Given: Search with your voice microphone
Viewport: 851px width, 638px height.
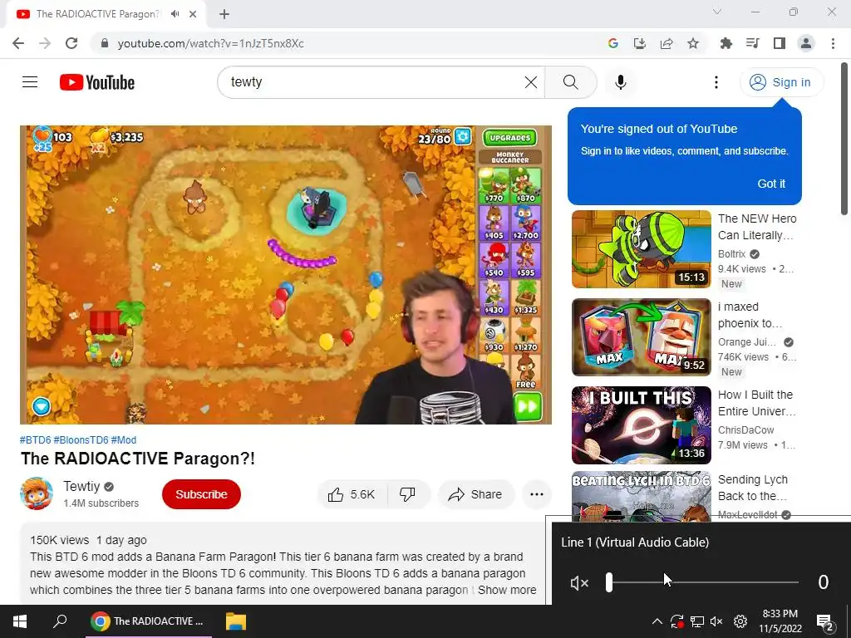Looking at the screenshot, I should 621,82.
